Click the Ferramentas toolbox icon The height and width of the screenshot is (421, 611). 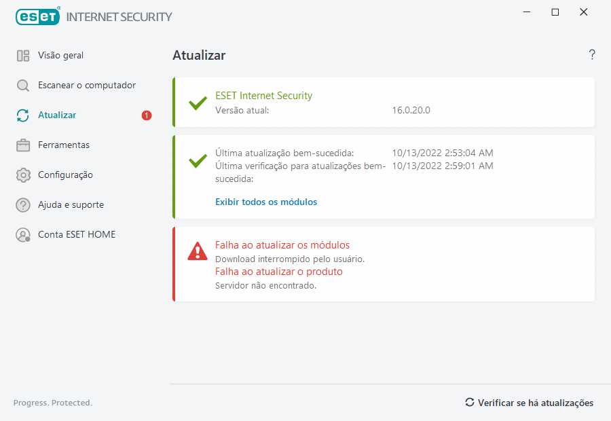[23, 145]
